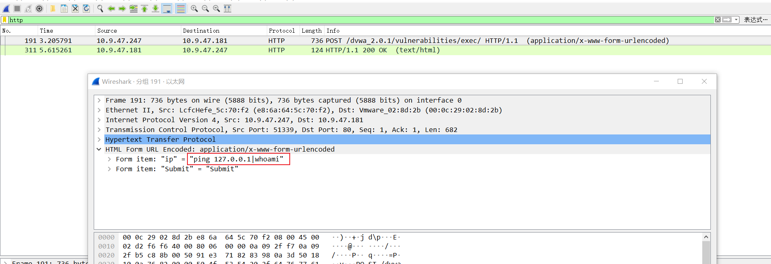The width and height of the screenshot is (771, 264).
Task: Select the Internet Protocol Version 4 line
Action: pyautogui.click(x=234, y=120)
